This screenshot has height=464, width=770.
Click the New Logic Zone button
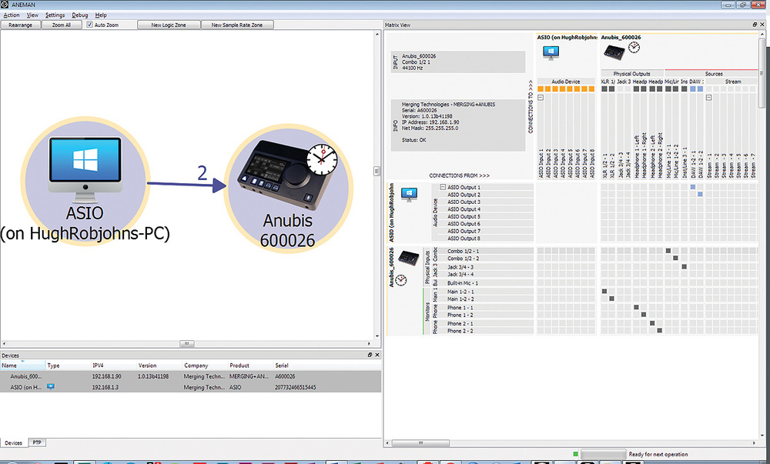pyautogui.click(x=167, y=25)
